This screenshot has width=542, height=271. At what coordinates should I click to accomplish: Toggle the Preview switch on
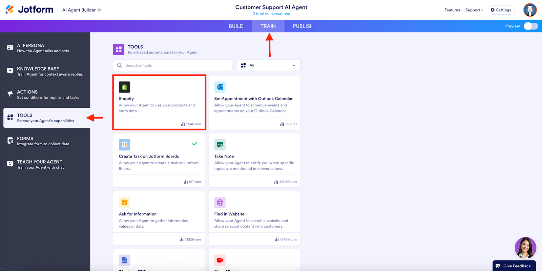coord(530,26)
